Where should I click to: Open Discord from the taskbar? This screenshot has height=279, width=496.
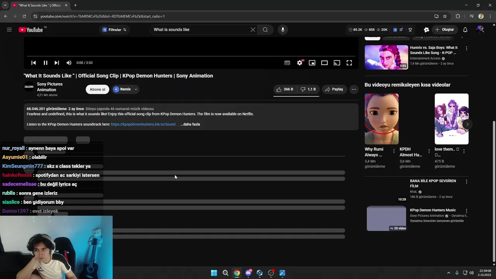click(x=248, y=273)
